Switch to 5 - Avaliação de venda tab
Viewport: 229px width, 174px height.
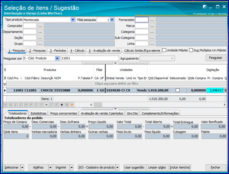click(104, 51)
